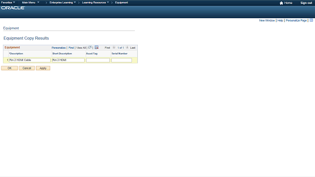The height and width of the screenshot is (177, 315).
Task: Open a New Window link
Action: (x=267, y=21)
